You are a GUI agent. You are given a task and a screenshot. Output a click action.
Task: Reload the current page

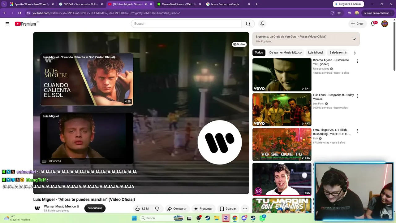(x=19, y=13)
